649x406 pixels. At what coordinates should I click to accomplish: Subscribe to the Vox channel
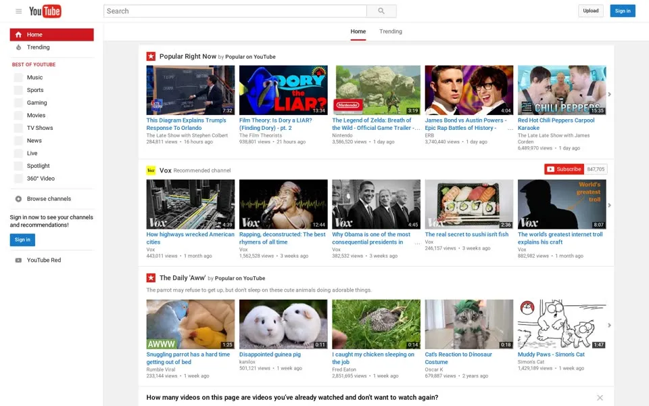click(x=564, y=169)
